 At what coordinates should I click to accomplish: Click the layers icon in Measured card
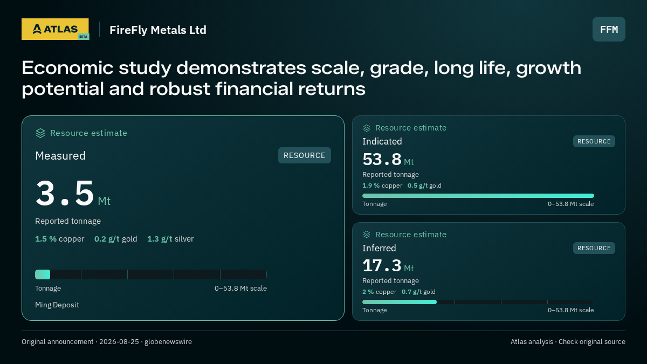[40, 133]
